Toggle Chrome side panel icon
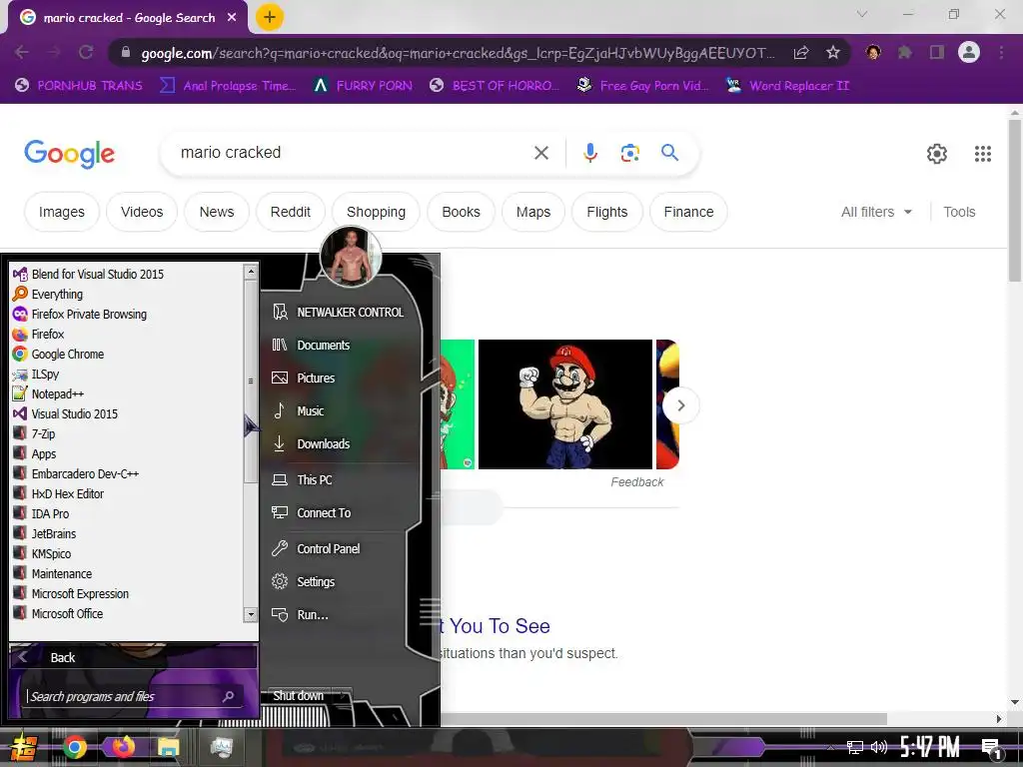1023x767 pixels. pos(937,52)
